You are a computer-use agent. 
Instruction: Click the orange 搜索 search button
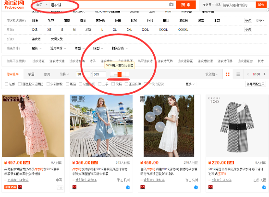[186, 5]
